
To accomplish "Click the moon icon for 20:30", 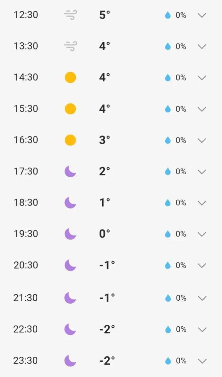I will pos(70,265).
